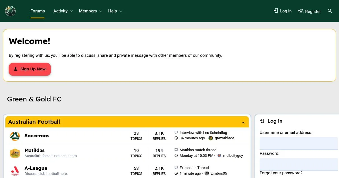Focus the Username or email address field
The height and width of the screenshot is (178, 339).
[x=299, y=143]
